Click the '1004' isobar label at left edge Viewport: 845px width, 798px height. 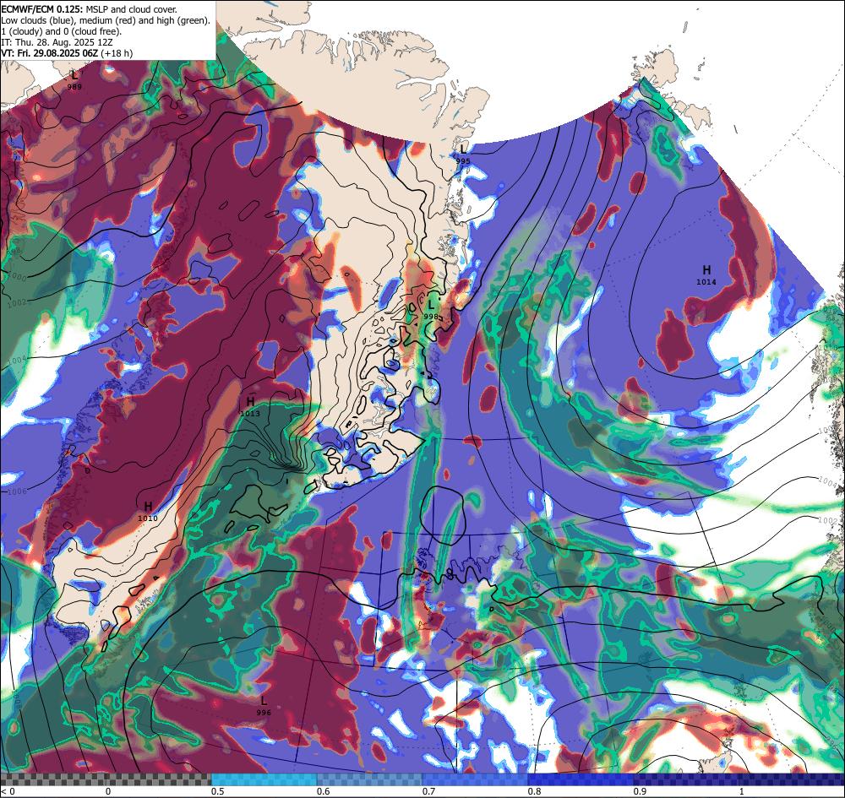17,359
